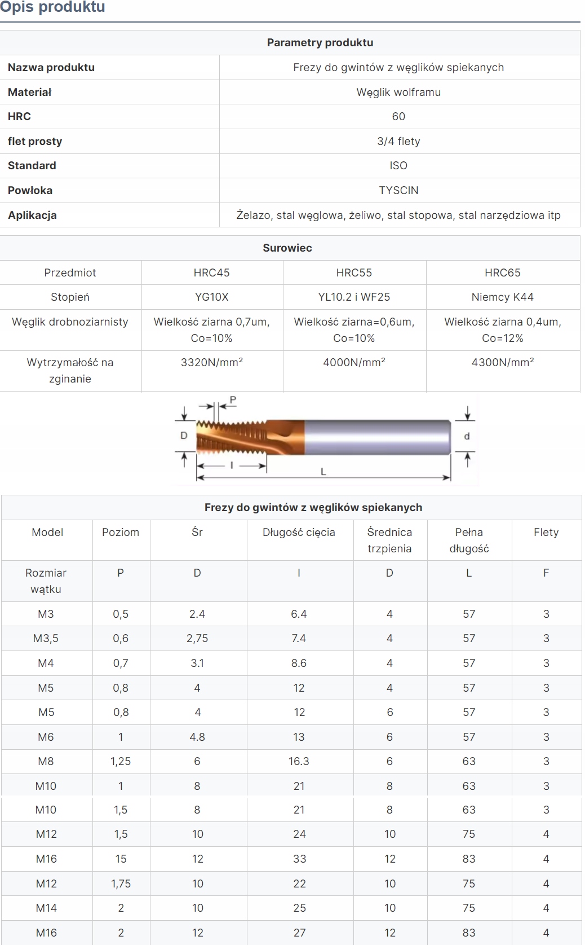Select the 'Aplikacja' row label

coord(32,215)
